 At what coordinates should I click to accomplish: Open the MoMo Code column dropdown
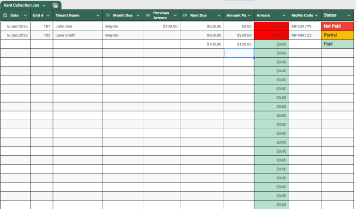click(316, 16)
